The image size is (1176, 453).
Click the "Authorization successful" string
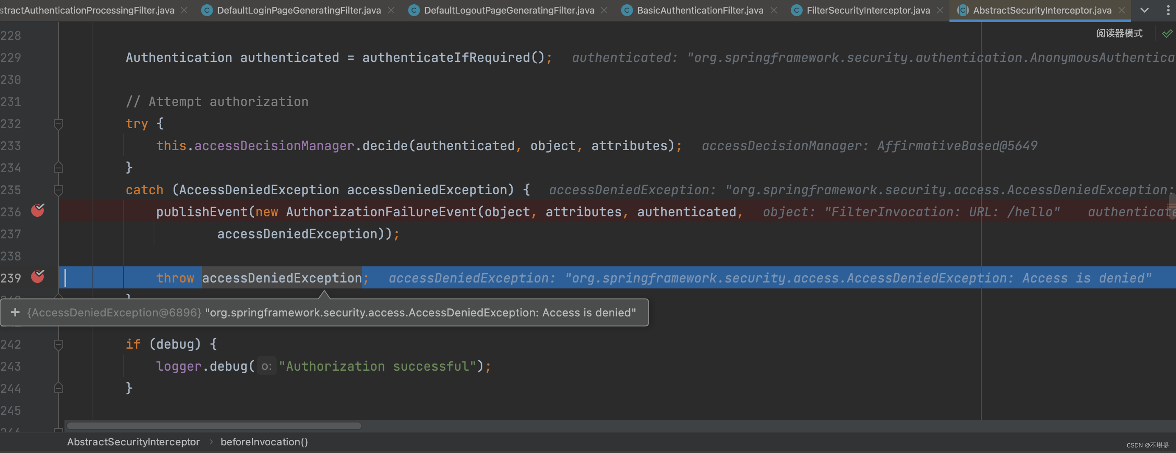(x=378, y=366)
